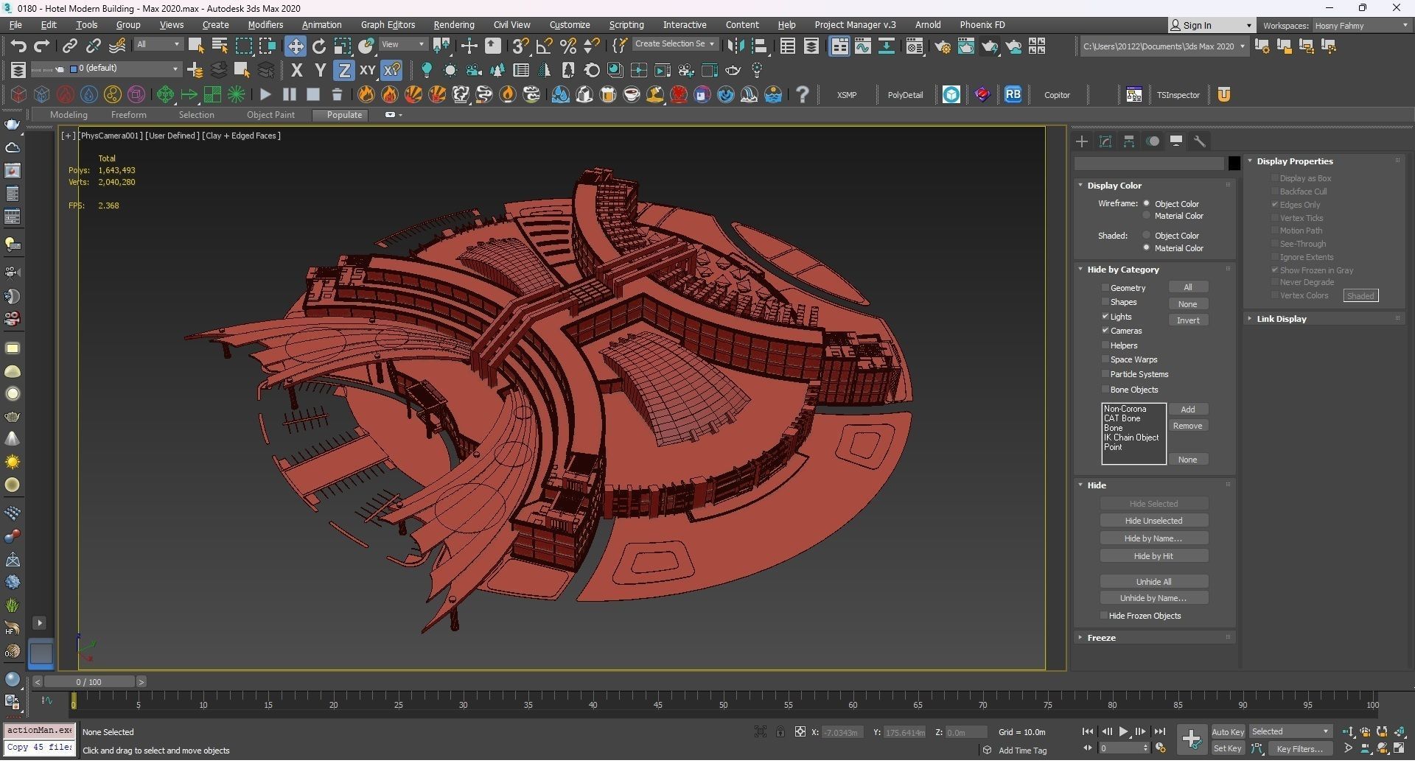
Task: Toggle the Angle Snap icon
Action: pos(545,46)
